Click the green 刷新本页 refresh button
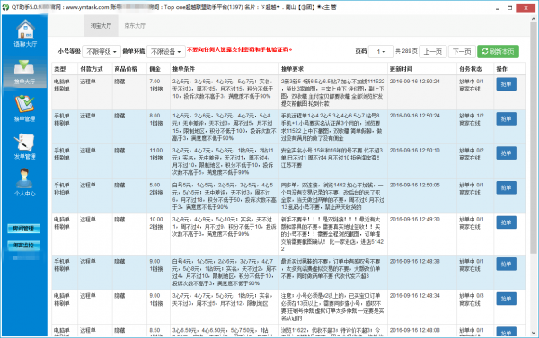This screenshot has width=539, height=338. [498, 51]
